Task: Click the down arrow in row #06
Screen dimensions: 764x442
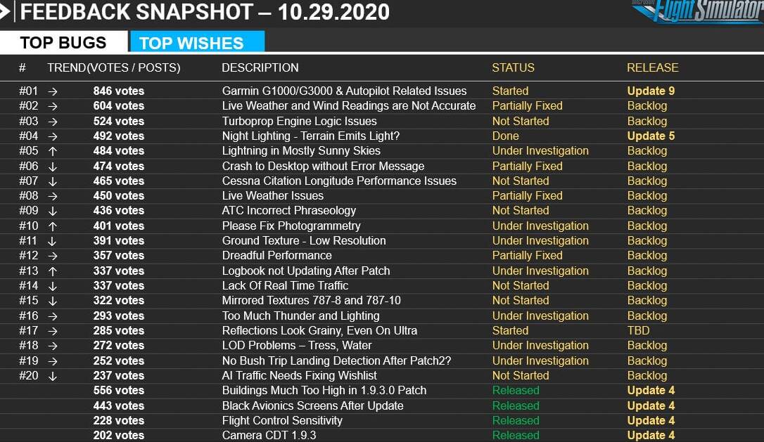Action: point(53,167)
